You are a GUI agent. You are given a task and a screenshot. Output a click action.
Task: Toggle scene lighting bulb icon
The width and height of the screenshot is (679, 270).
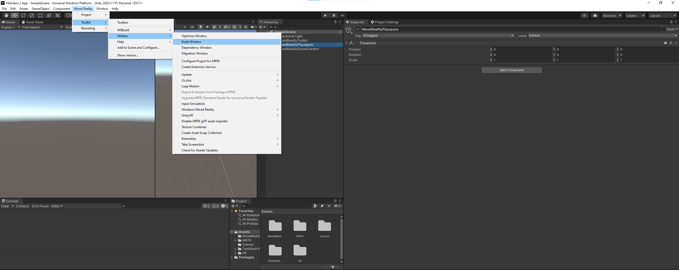pyautogui.click(x=201, y=27)
